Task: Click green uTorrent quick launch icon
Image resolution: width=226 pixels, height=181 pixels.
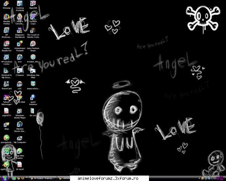Action: (x=14, y=178)
